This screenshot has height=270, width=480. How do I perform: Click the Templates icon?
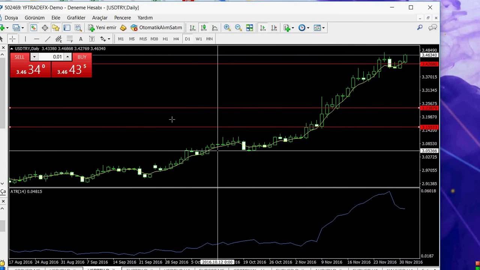click(x=317, y=28)
